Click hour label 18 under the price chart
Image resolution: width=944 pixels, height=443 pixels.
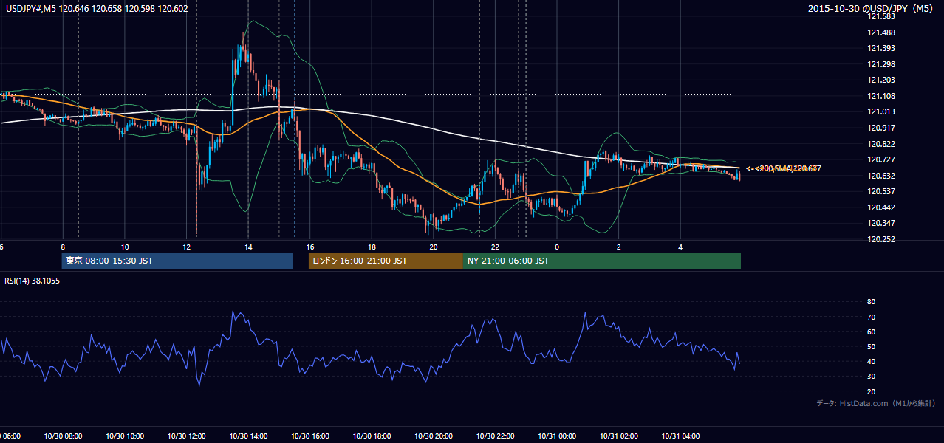pos(372,247)
